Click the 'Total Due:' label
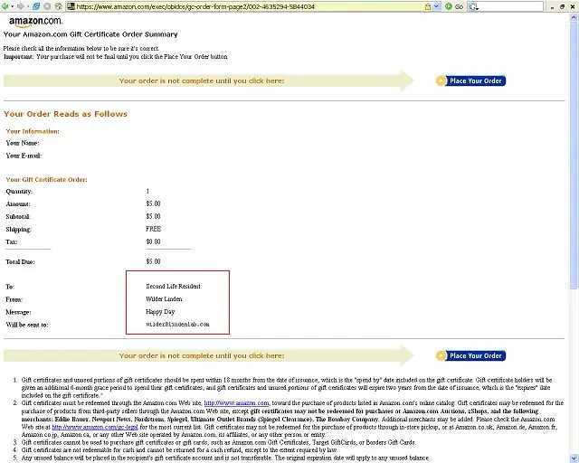The width and height of the screenshot is (579, 463). 20,261
